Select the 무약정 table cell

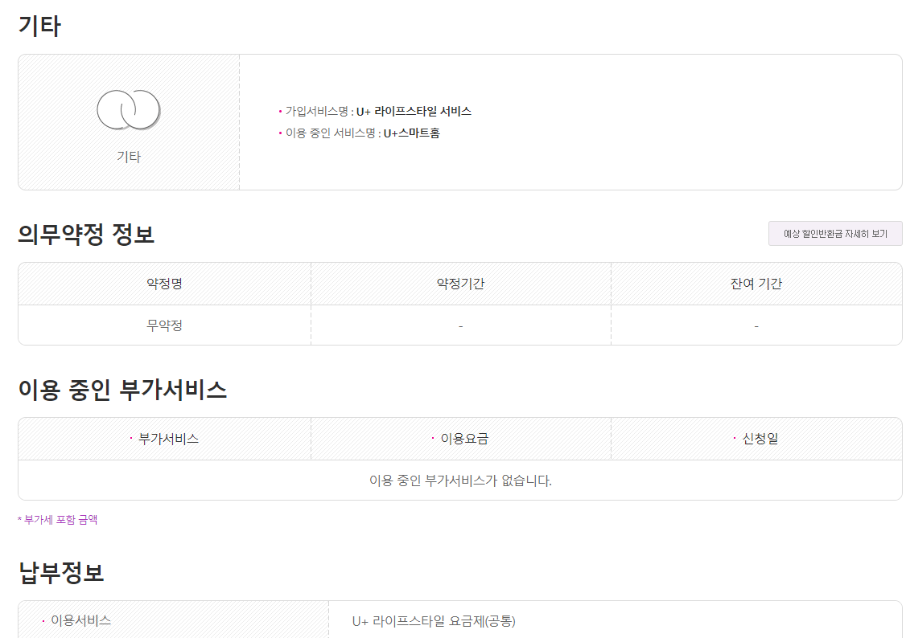[164, 325]
